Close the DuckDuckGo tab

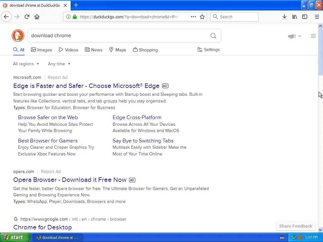65,5
